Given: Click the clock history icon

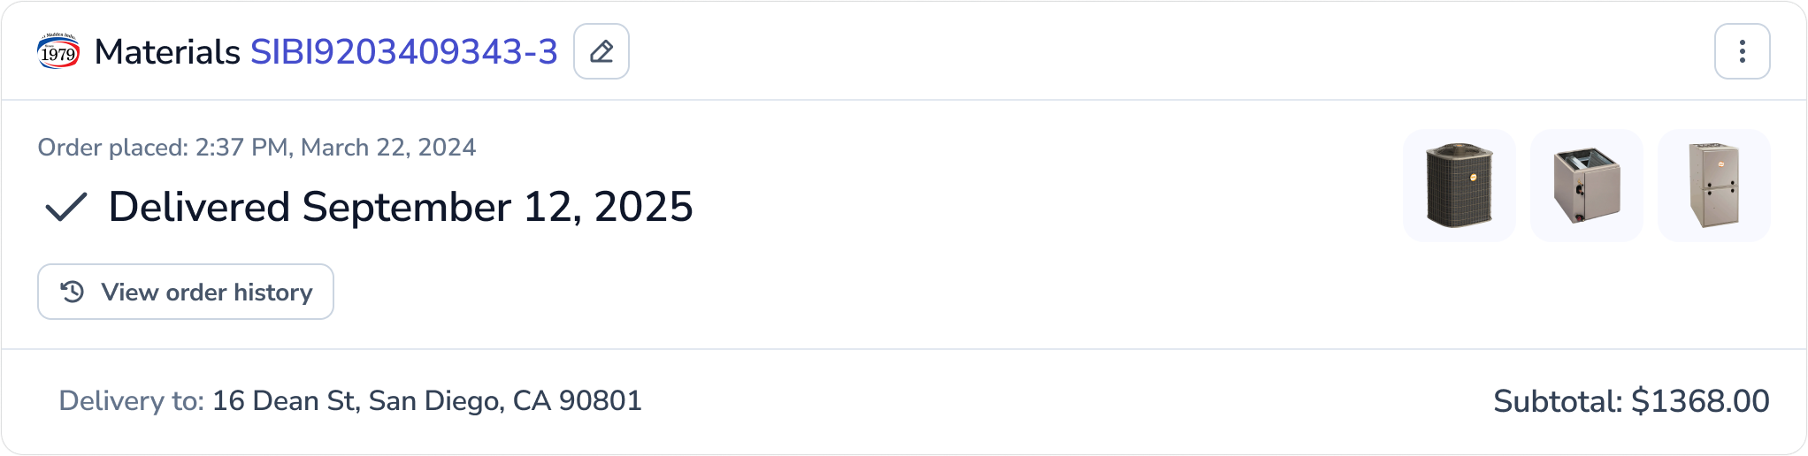Looking at the screenshot, I should pos(73,292).
